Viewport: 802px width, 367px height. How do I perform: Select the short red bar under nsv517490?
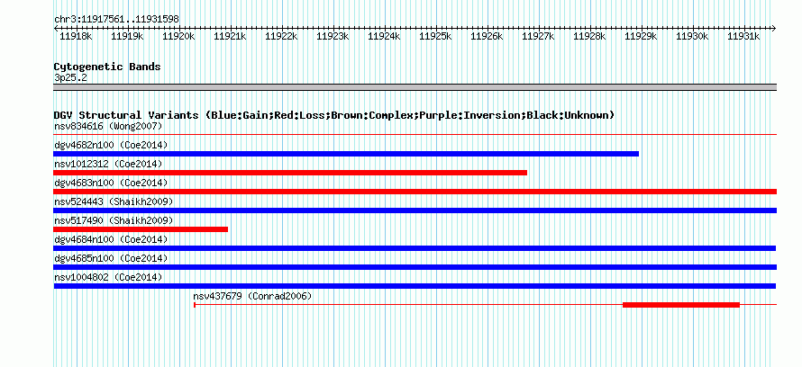(x=141, y=229)
